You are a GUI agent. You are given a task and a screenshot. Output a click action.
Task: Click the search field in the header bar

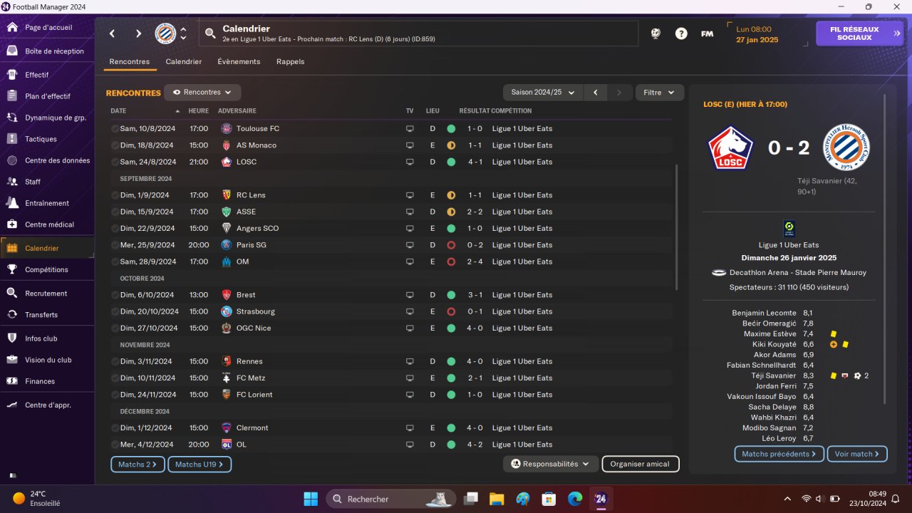[419, 33]
